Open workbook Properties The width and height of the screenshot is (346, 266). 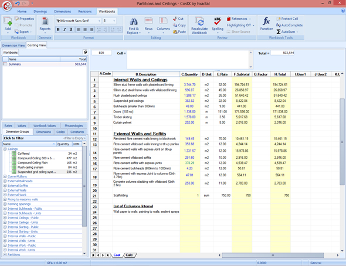24,19
